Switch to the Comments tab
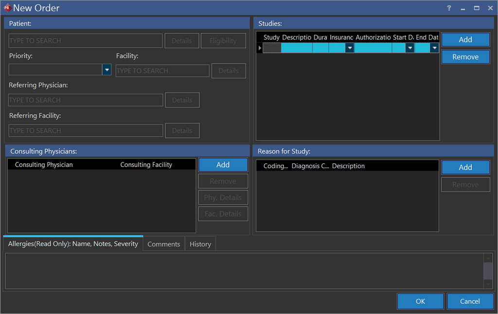Screen dimensions: 498x314 (163, 244)
